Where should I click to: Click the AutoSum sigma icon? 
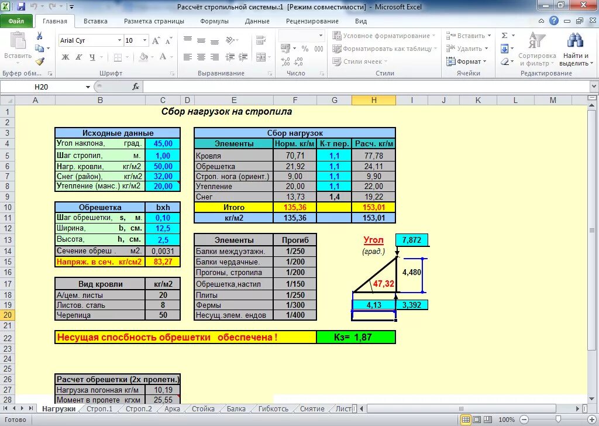(504, 36)
